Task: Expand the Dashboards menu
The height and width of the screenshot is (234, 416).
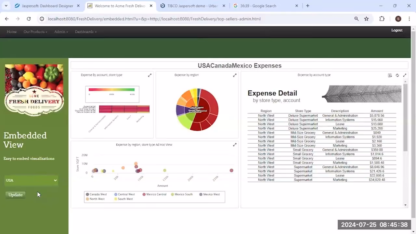Action: [x=86, y=32]
